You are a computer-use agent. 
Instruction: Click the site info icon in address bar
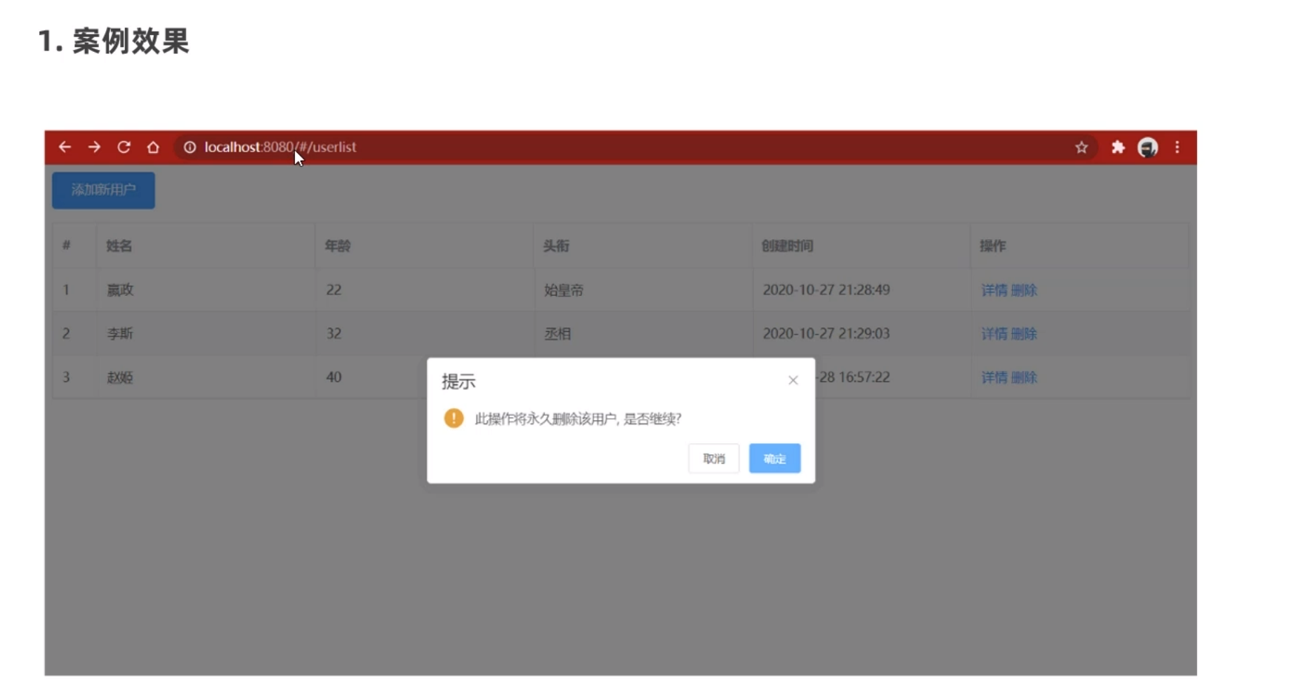pos(189,147)
